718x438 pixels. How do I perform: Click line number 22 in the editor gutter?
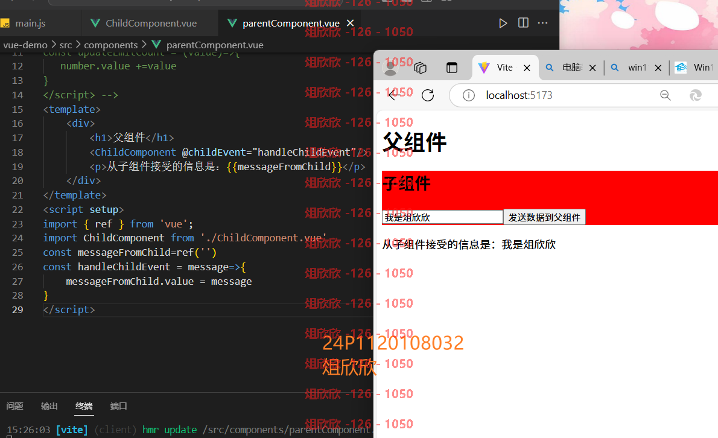click(x=17, y=209)
